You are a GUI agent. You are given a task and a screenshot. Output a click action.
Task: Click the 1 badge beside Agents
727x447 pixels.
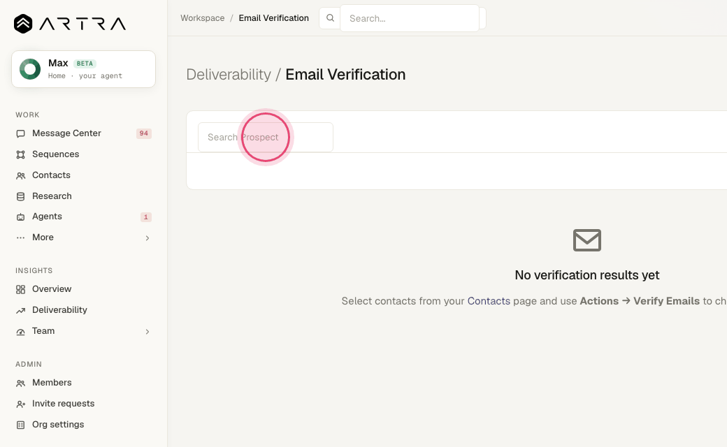pos(146,217)
